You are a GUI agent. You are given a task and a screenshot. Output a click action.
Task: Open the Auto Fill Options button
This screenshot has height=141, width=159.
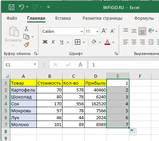coord(133,132)
